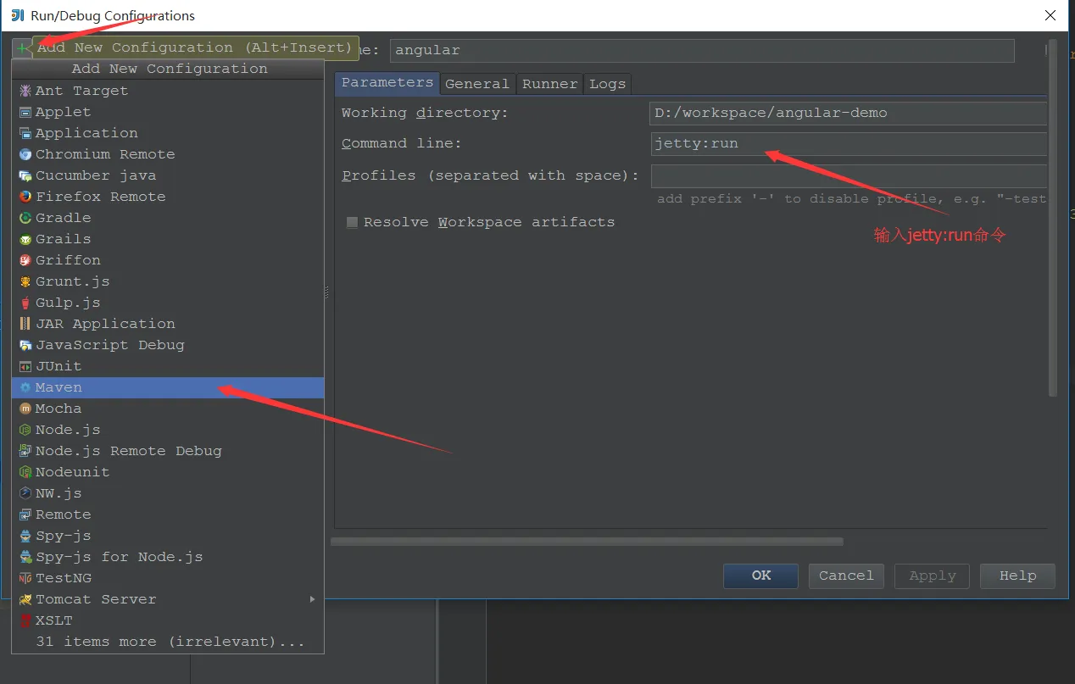Select the NW.js icon
The width and height of the screenshot is (1075, 684).
(26, 493)
